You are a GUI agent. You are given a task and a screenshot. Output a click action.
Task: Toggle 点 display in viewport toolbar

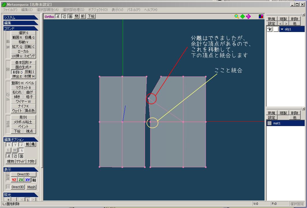pyautogui.click(x=58, y=16)
